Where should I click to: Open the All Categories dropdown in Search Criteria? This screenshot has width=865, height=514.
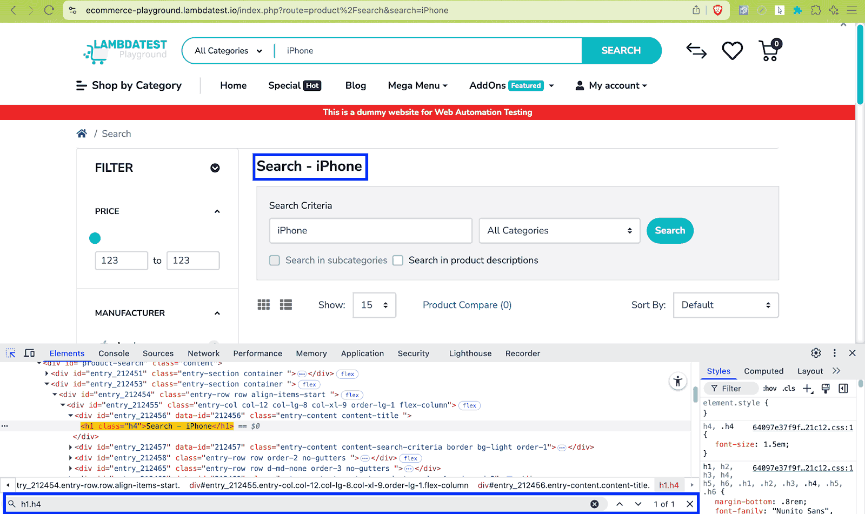point(559,231)
